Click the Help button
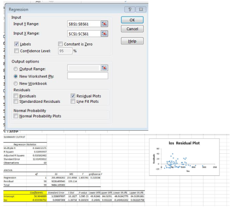The image size is (249, 210). [132, 41]
